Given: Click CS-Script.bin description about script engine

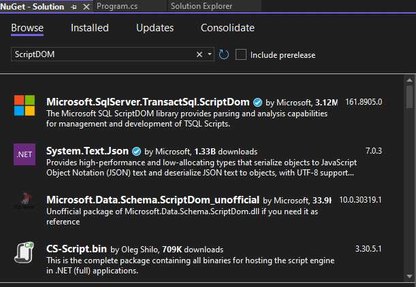Looking at the screenshot, I should pos(190,265).
